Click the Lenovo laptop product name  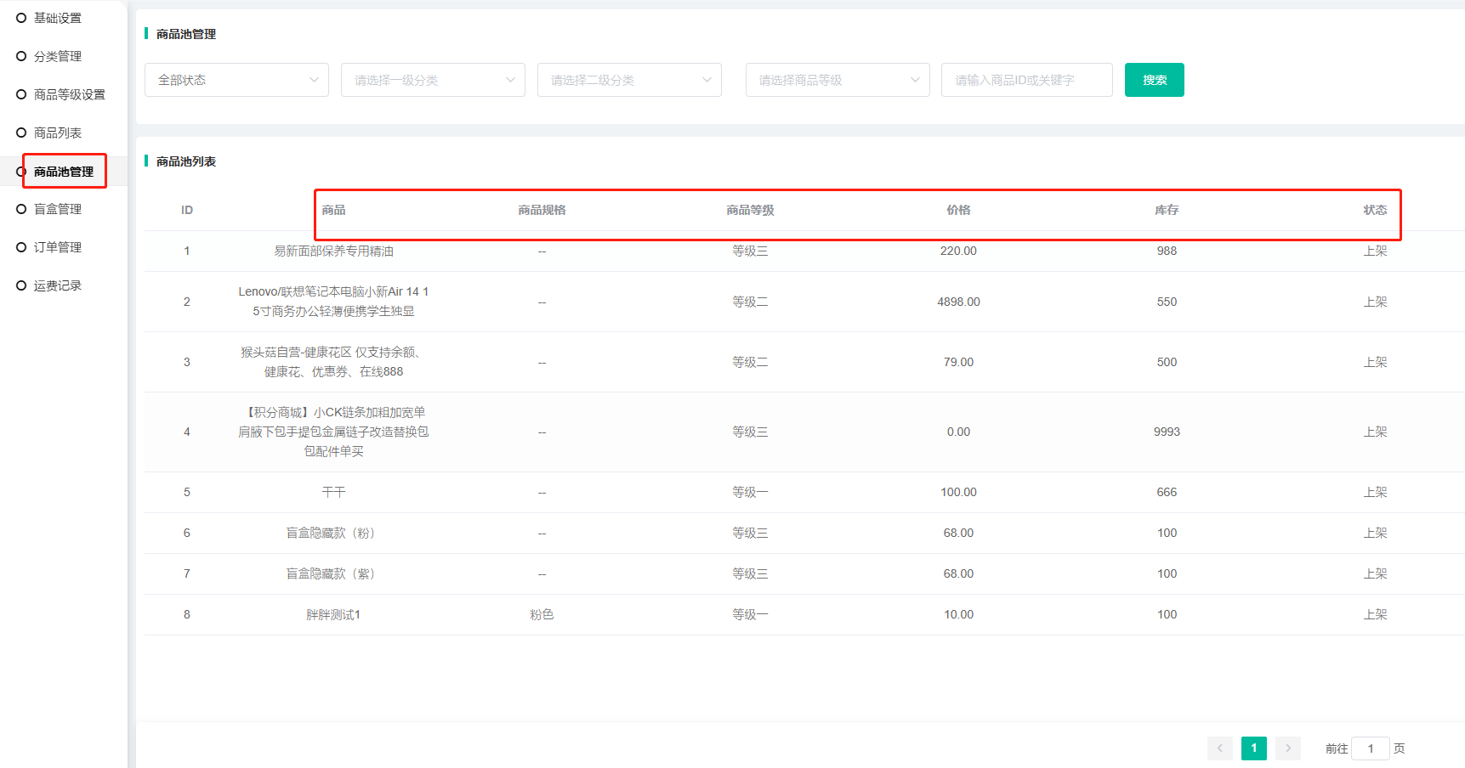pyautogui.click(x=333, y=302)
